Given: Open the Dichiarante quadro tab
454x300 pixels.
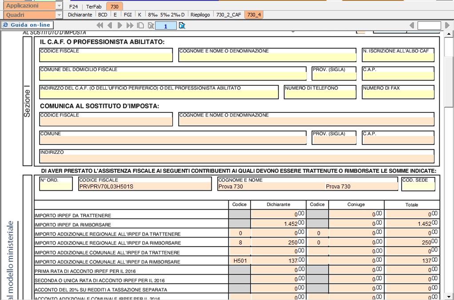Looking at the screenshot, I should 80,15.
